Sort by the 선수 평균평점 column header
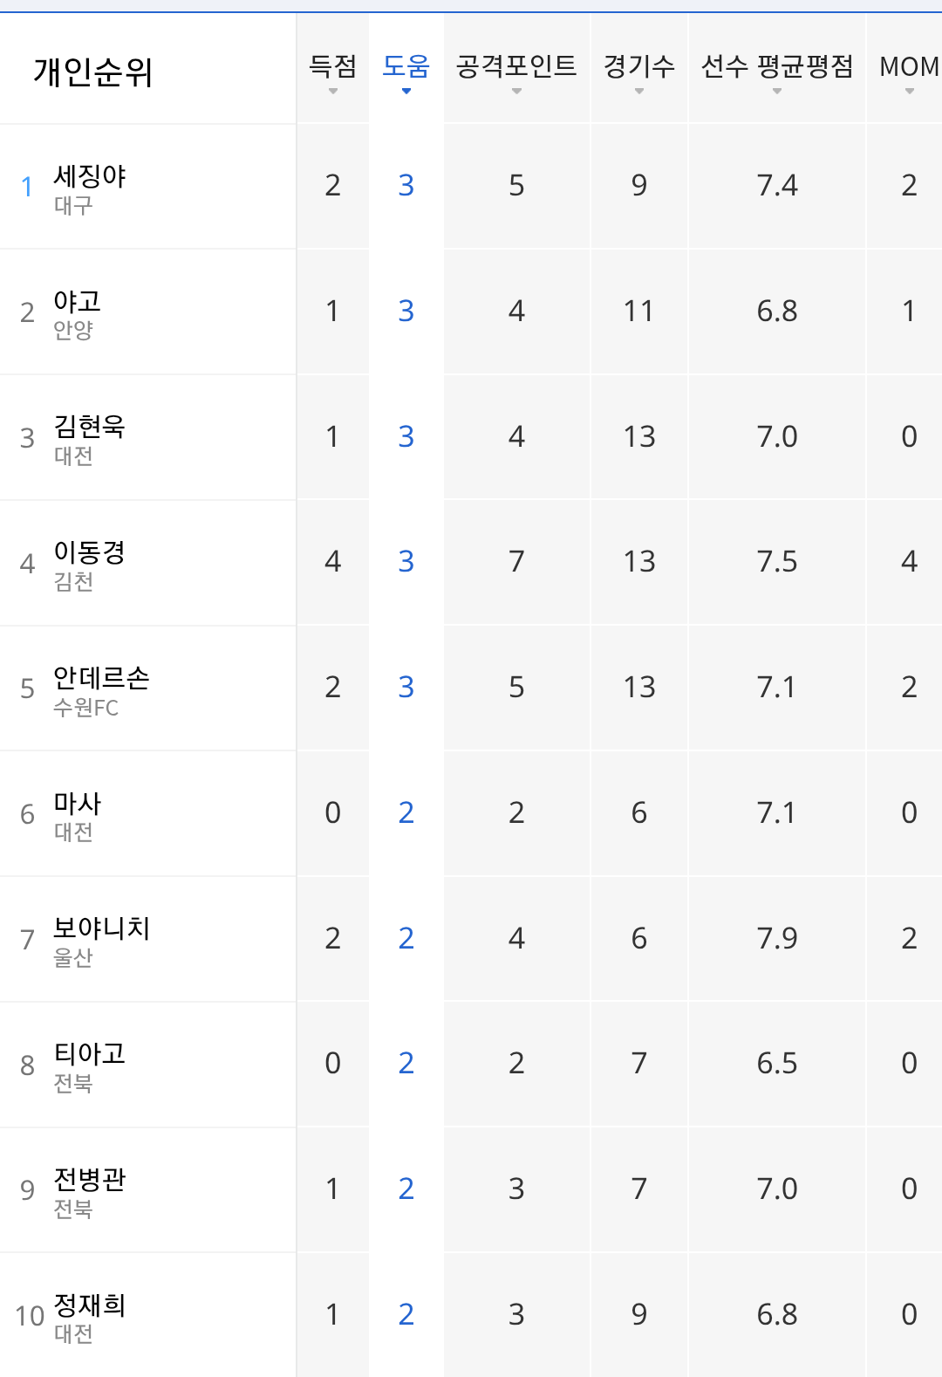Image resolution: width=942 pixels, height=1377 pixels. coord(777,68)
